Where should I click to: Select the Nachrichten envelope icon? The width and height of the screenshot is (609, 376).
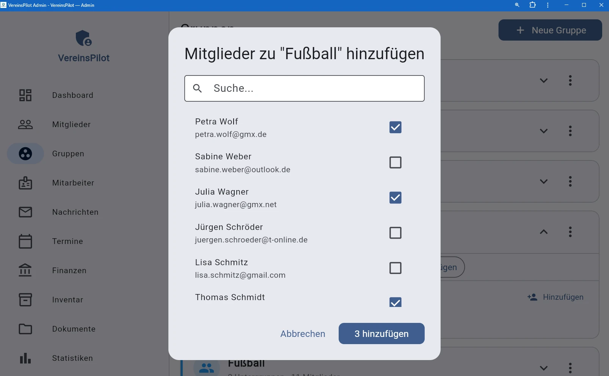click(25, 212)
